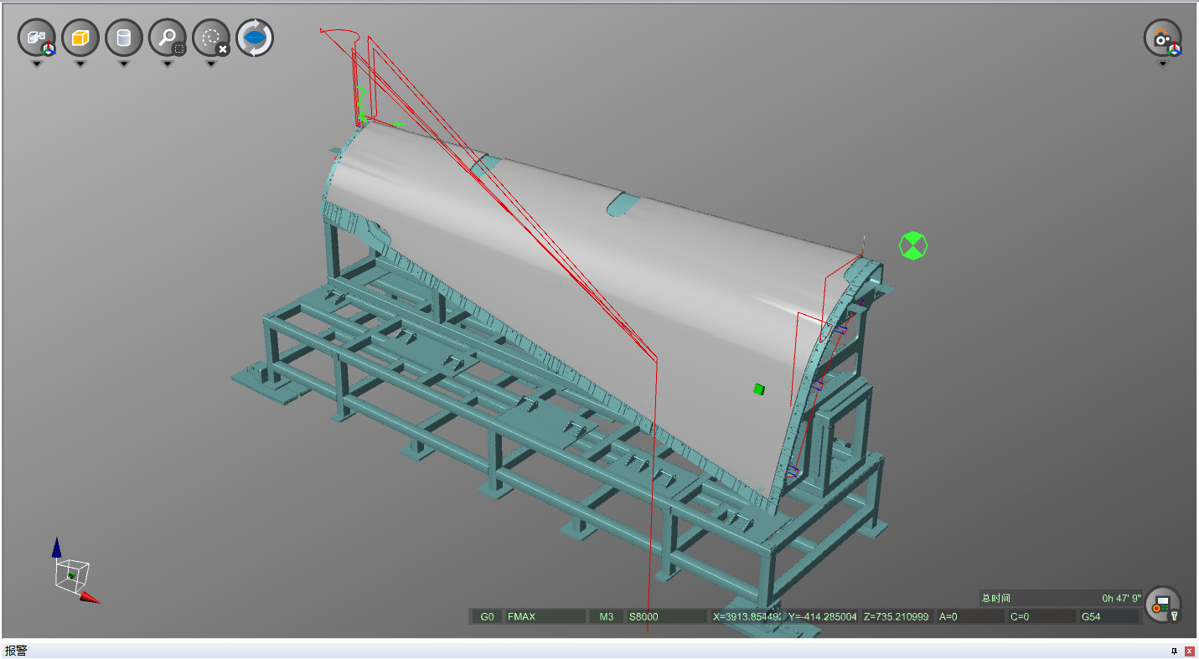The image size is (1199, 659).
Task: Click the yellow cube display icon
Action: pos(80,38)
